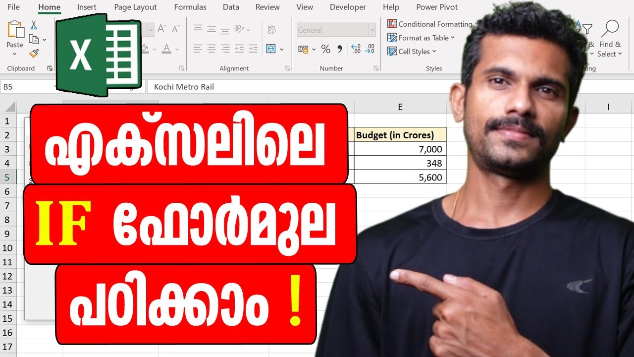634x357 pixels.
Task: Click the Accounting Number Format icon
Action: point(303,49)
